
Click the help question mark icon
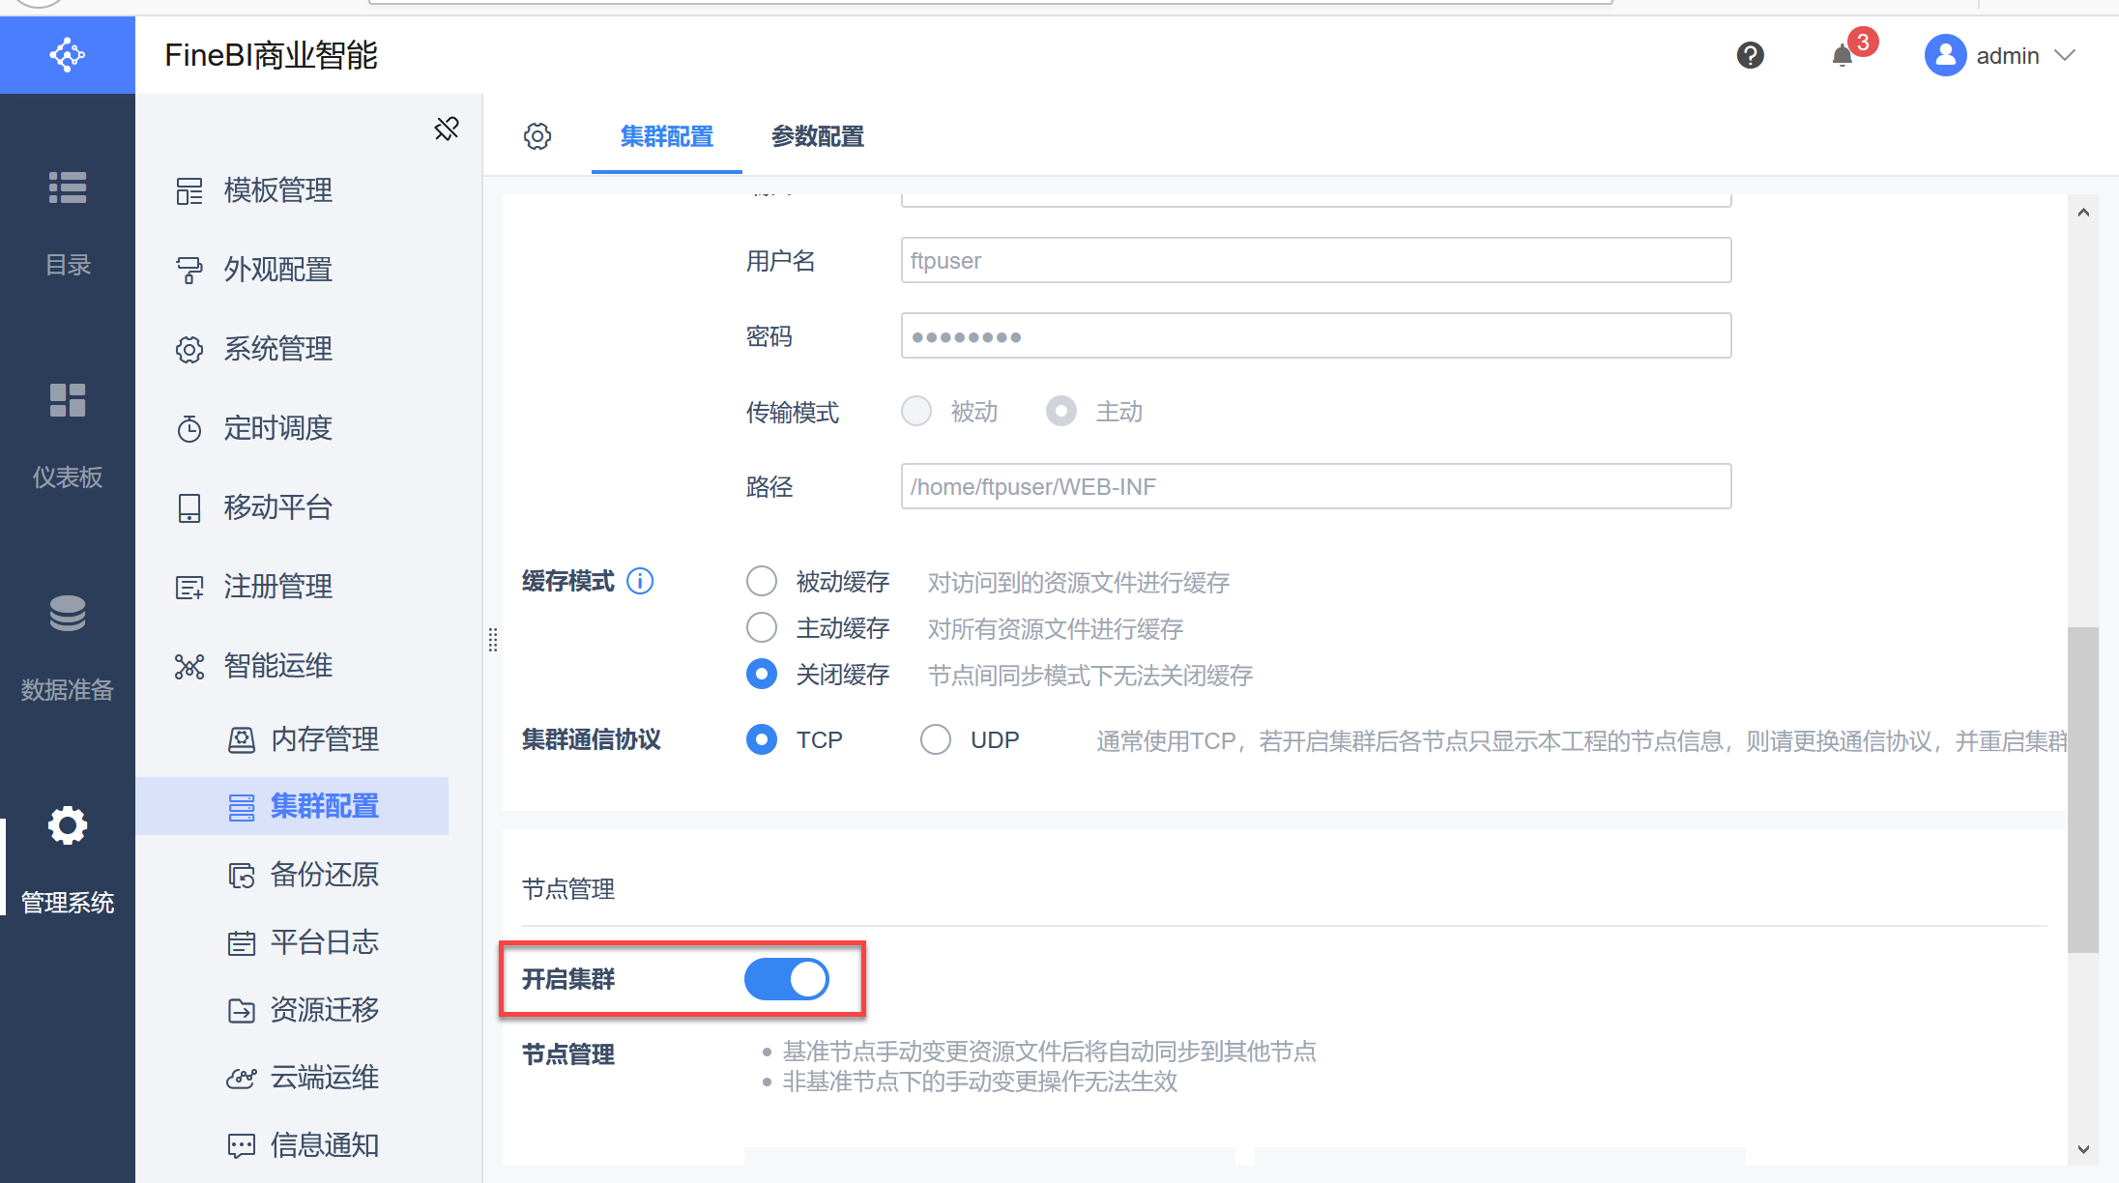(x=1750, y=55)
